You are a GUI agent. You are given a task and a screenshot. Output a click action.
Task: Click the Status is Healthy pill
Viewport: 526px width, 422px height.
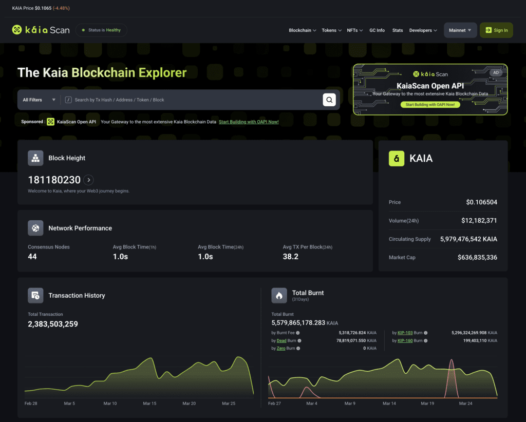(101, 30)
